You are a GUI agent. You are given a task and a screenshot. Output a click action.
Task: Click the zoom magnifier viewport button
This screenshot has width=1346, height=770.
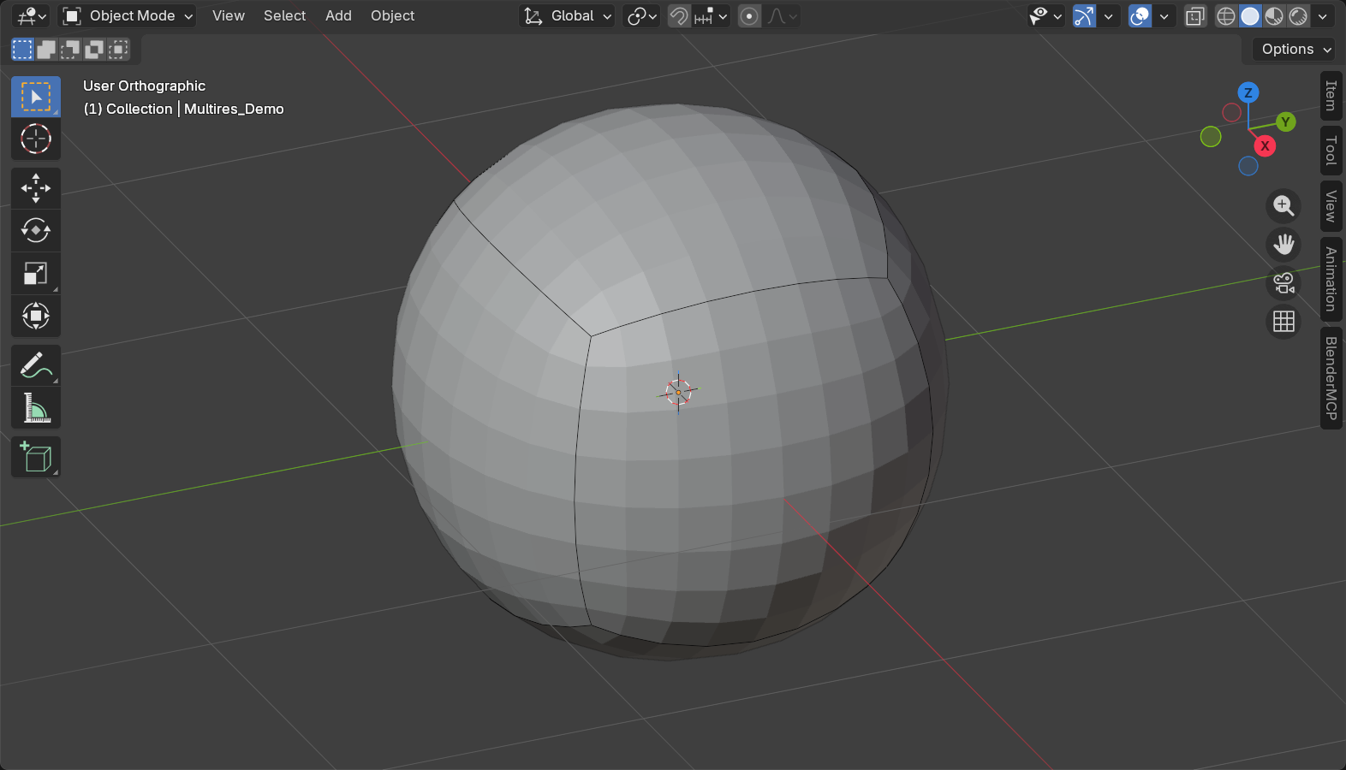tap(1283, 206)
